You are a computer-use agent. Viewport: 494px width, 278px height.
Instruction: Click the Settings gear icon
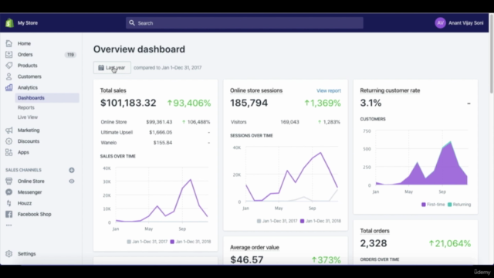[x=8, y=254]
